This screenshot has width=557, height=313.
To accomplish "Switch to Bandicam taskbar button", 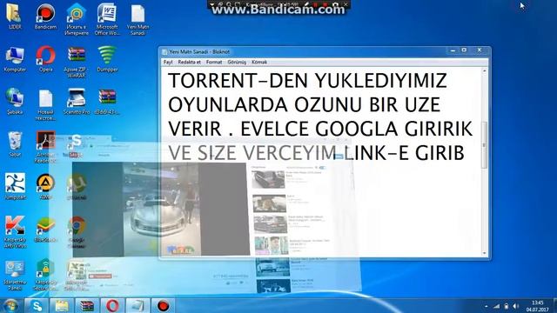I will tap(163, 305).
